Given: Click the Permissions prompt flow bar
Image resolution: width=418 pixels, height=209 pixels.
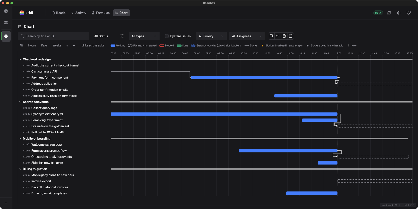Looking at the screenshot, I should click(288, 151).
